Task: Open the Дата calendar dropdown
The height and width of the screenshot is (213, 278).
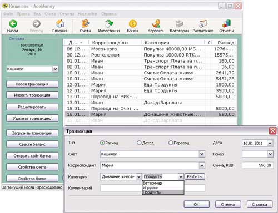Action: [x=270, y=143]
